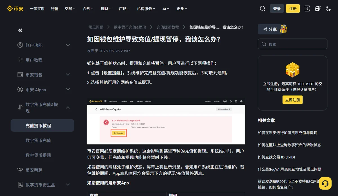Click the 相关文章 heading
338x196 pixels.
click(x=266, y=120)
